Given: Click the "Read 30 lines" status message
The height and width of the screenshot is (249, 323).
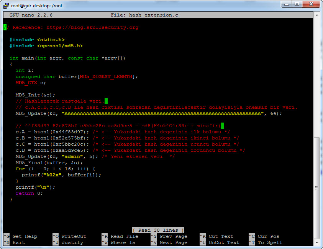Looking at the screenshot, I should [x=158, y=230].
